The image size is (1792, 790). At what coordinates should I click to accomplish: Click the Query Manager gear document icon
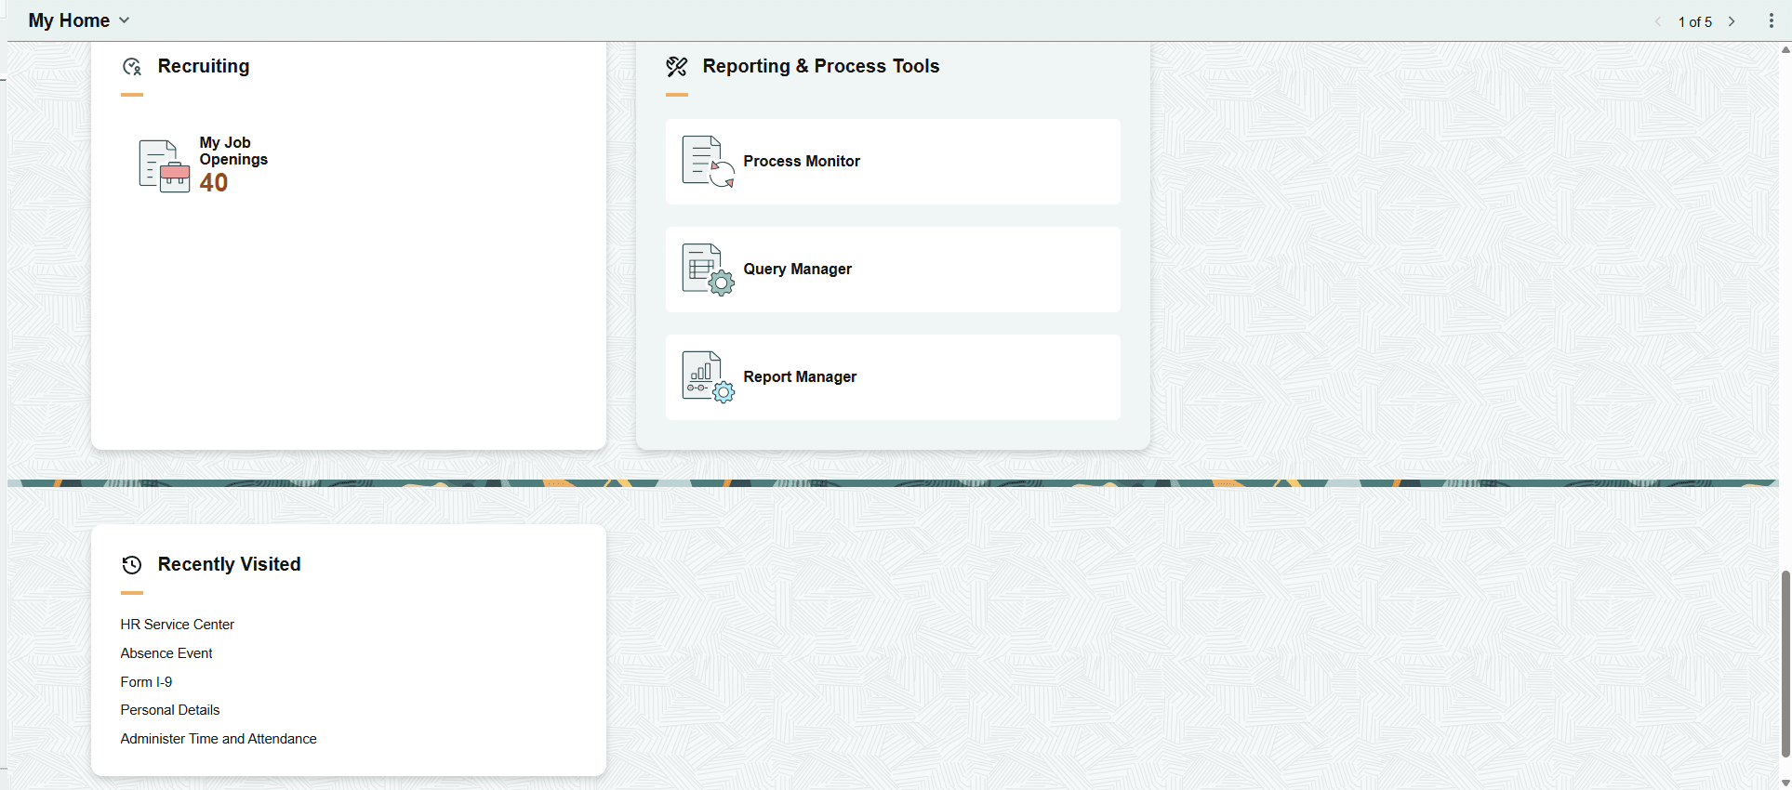[708, 270]
